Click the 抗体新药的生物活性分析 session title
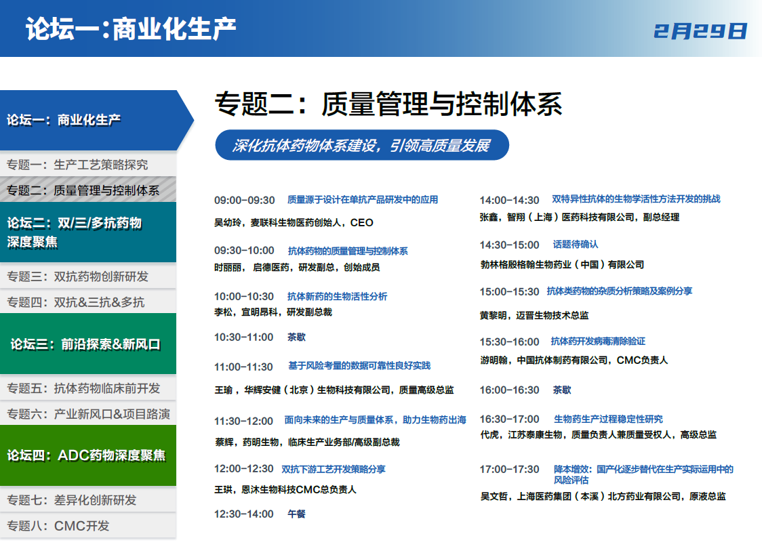 [x=337, y=296]
